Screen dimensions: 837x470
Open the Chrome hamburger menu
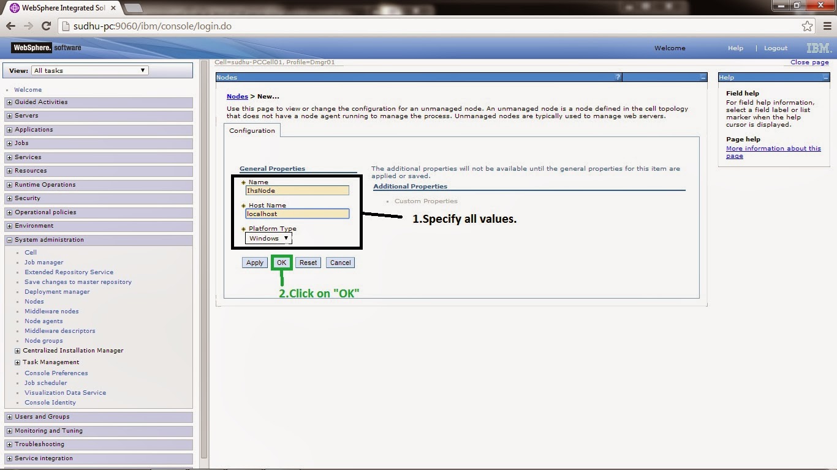[827, 26]
